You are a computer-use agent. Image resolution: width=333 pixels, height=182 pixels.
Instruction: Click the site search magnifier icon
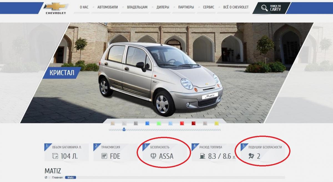[x=264, y=7]
